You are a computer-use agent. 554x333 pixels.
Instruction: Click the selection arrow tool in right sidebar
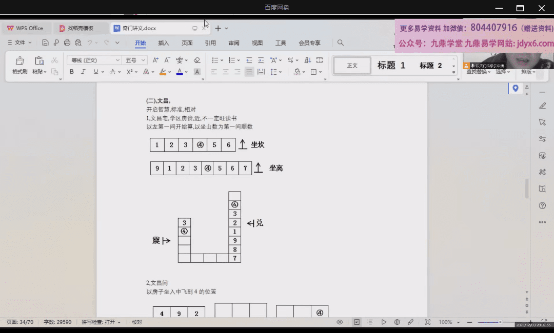coord(542,122)
